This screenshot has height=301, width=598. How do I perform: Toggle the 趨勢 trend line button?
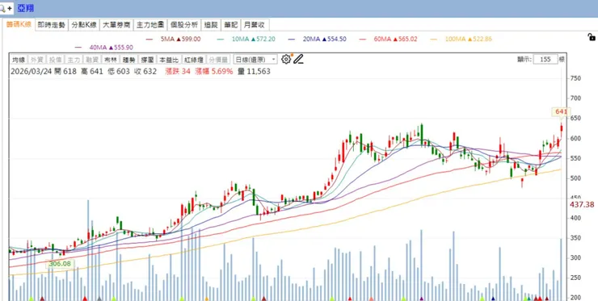(x=129, y=60)
